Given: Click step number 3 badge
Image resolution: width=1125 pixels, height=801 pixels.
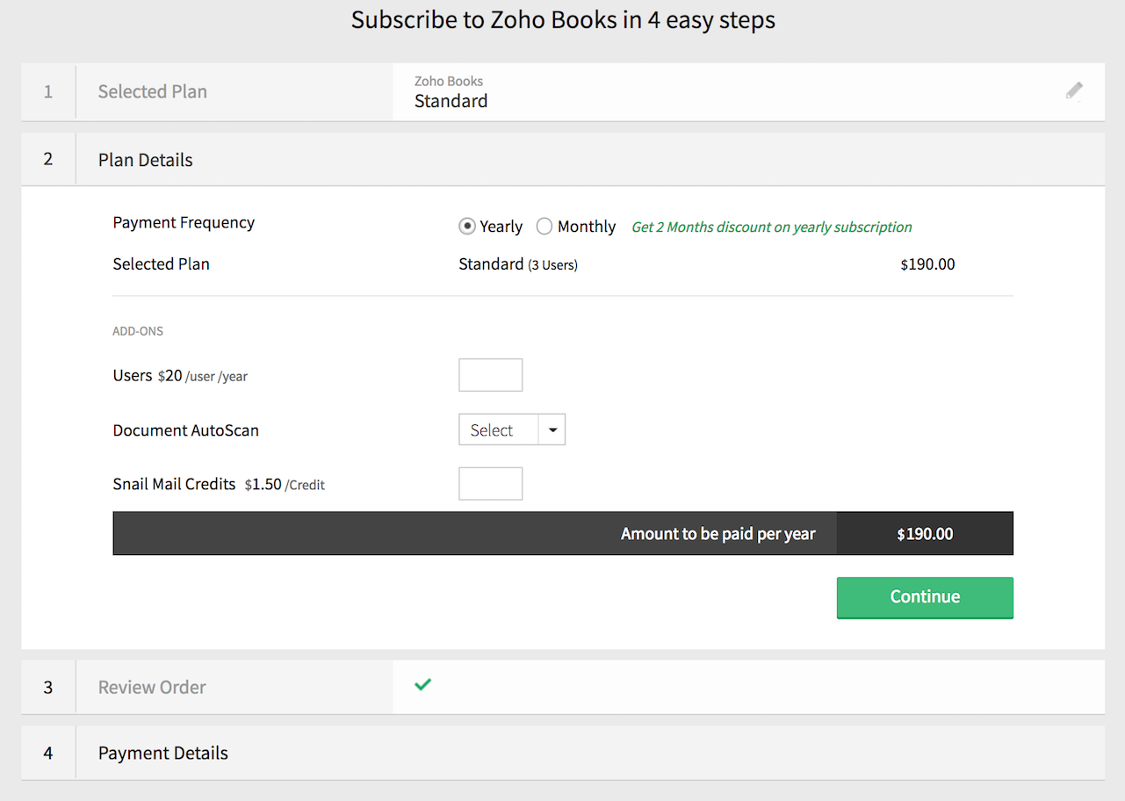Looking at the screenshot, I should 47,687.
